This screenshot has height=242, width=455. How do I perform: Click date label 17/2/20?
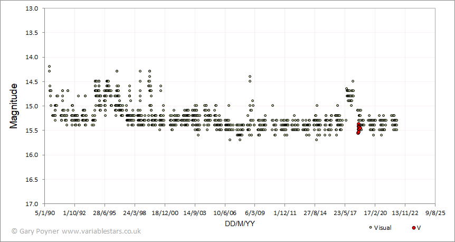pyautogui.click(x=375, y=213)
